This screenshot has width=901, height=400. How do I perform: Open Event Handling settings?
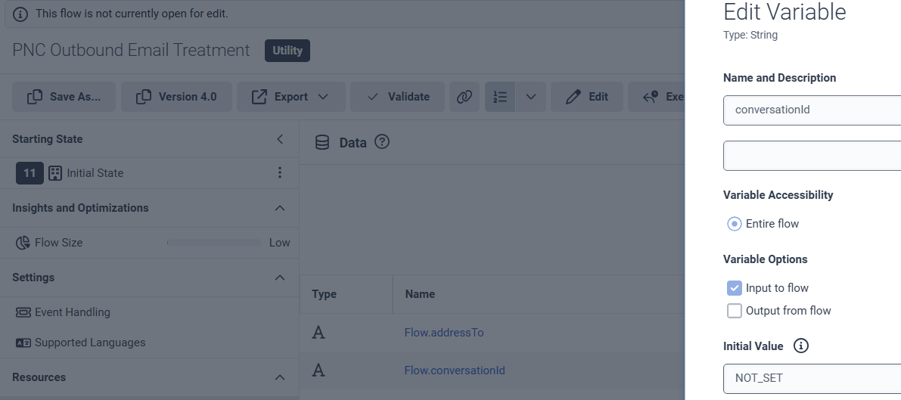coord(72,312)
